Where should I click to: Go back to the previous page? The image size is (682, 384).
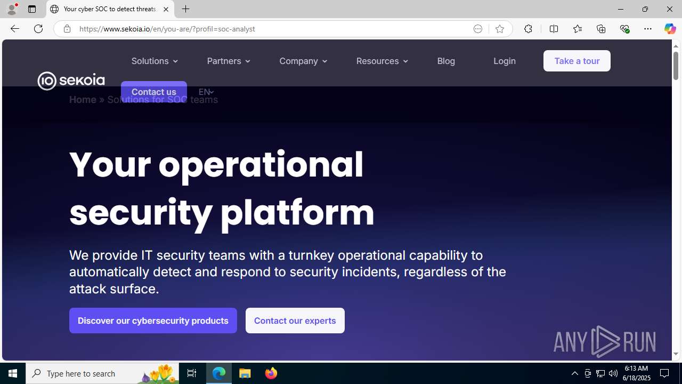pyautogui.click(x=14, y=29)
